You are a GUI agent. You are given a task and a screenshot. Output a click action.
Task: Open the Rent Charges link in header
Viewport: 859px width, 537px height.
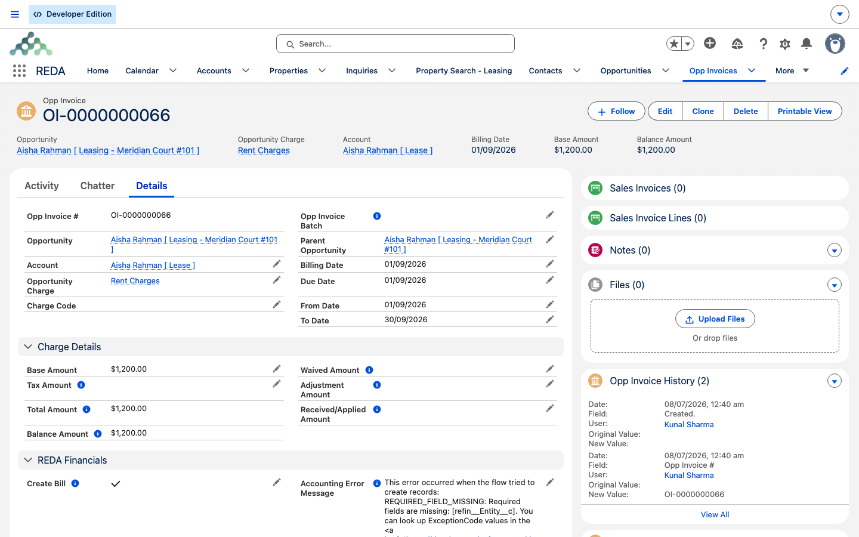(264, 150)
